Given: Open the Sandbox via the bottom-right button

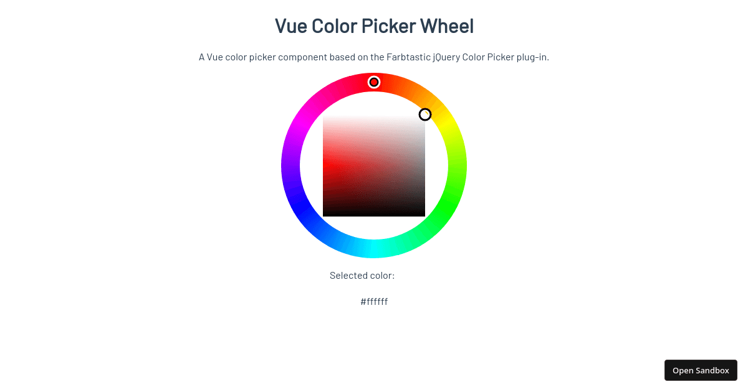Looking at the screenshot, I should pyautogui.click(x=701, y=370).
